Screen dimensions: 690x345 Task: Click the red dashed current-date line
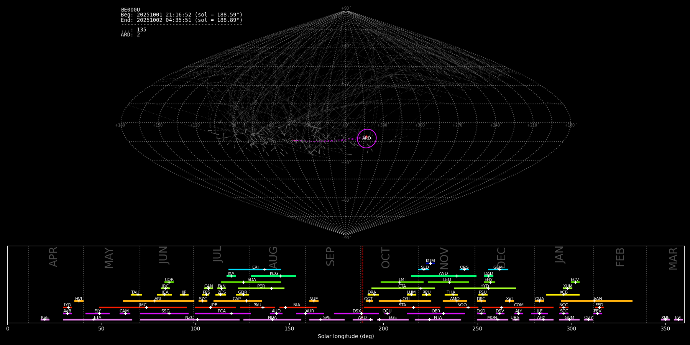click(362, 284)
